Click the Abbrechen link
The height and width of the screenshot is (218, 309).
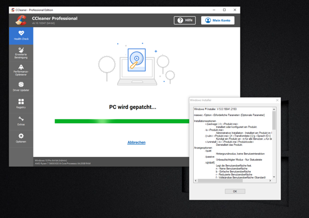click(136, 142)
